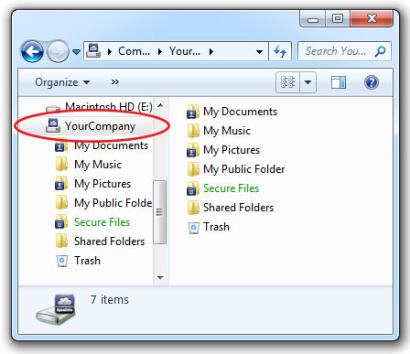The image size is (410, 354).
Task: Click My Pictures folder icon in file list
Action: (193, 150)
